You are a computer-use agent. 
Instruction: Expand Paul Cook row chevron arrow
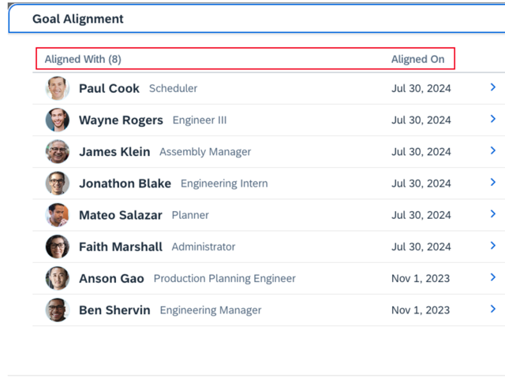pos(492,87)
